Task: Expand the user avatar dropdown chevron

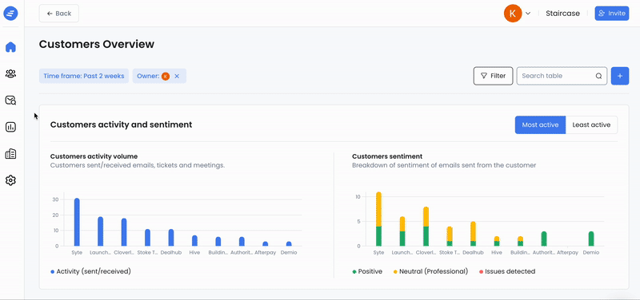Action: point(528,14)
